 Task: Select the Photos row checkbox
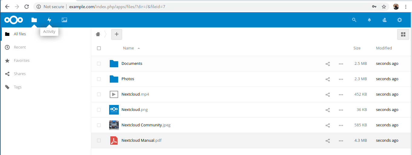99,79
